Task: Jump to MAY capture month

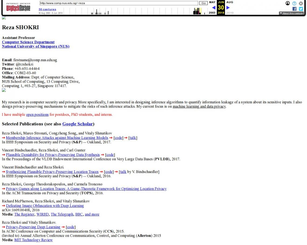Action: pyautogui.click(x=212, y=2)
